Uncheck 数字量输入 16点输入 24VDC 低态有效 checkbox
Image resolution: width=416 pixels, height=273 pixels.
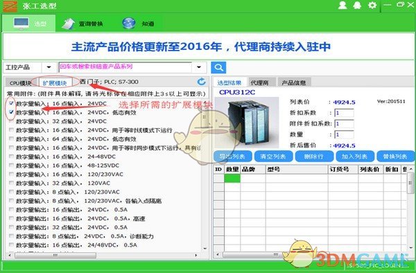(11, 112)
